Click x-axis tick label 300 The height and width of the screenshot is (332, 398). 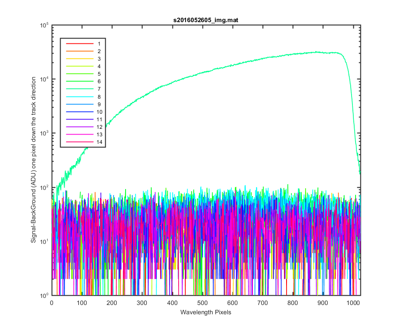tap(142, 303)
